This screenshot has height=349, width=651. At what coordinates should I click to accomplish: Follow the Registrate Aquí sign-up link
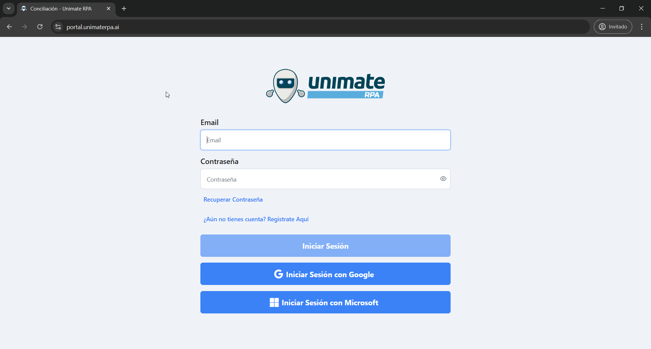[x=256, y=219]
